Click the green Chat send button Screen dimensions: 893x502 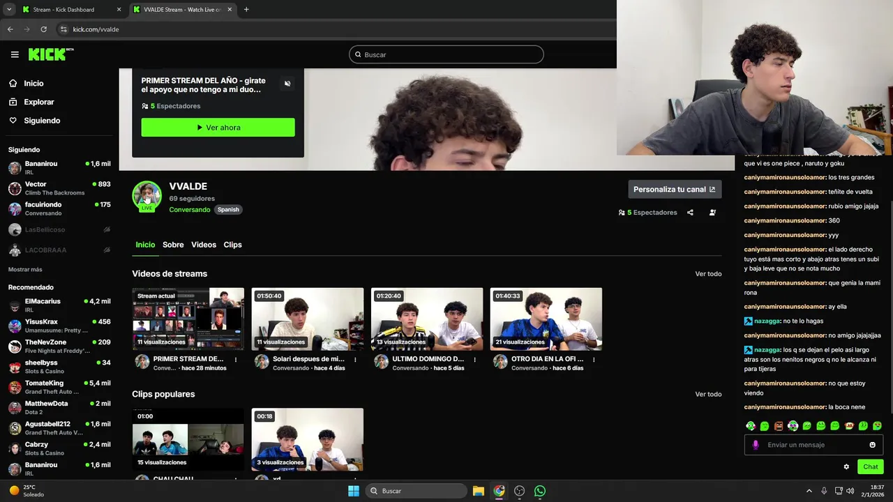coord(871,467)
